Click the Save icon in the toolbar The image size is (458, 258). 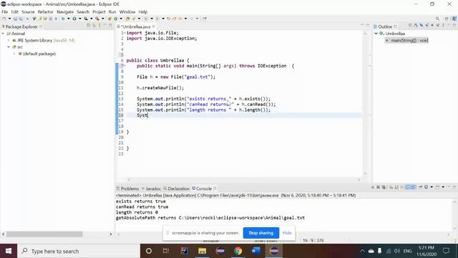(x=15, y=19)
